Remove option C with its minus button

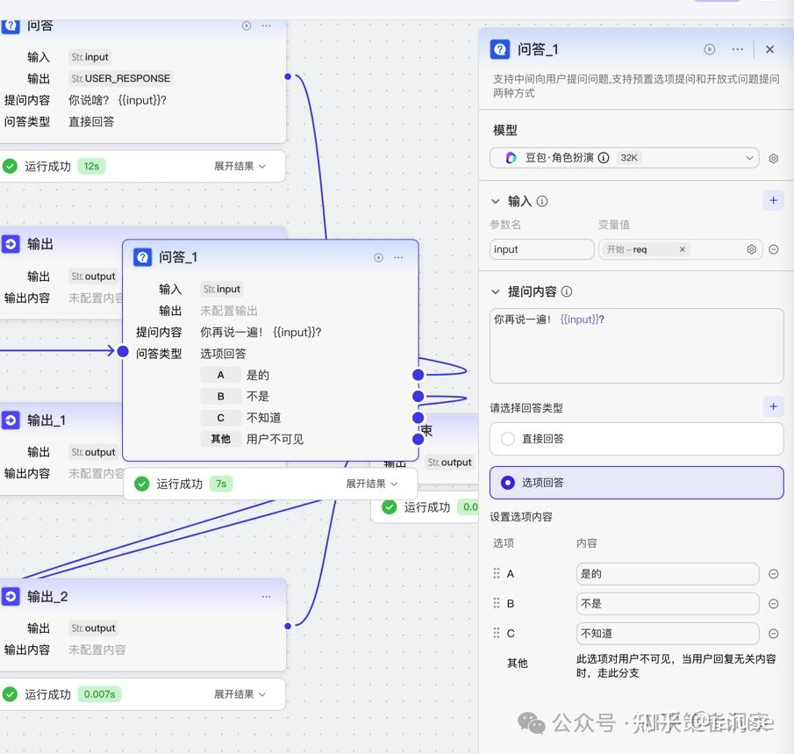(x=773, y=633)
